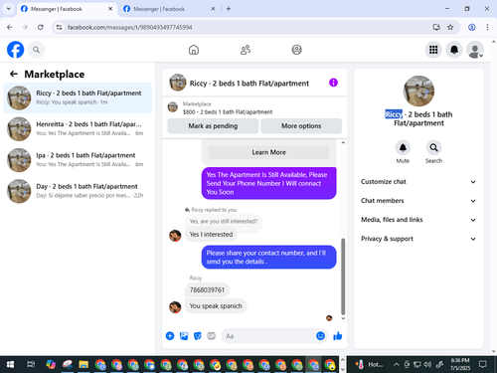
Task: Open the Ipa conversation
Action: pos(78,160)
